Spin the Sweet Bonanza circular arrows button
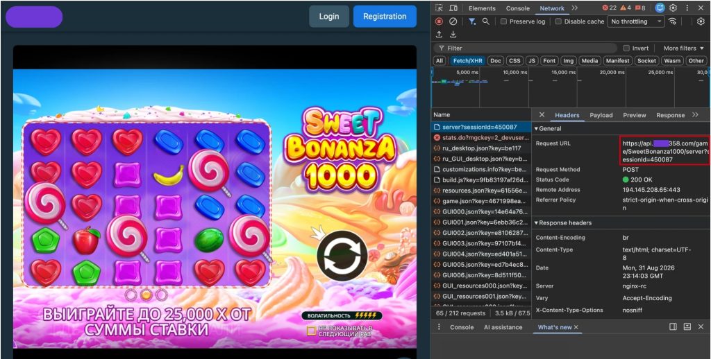 tap(342, 256)
